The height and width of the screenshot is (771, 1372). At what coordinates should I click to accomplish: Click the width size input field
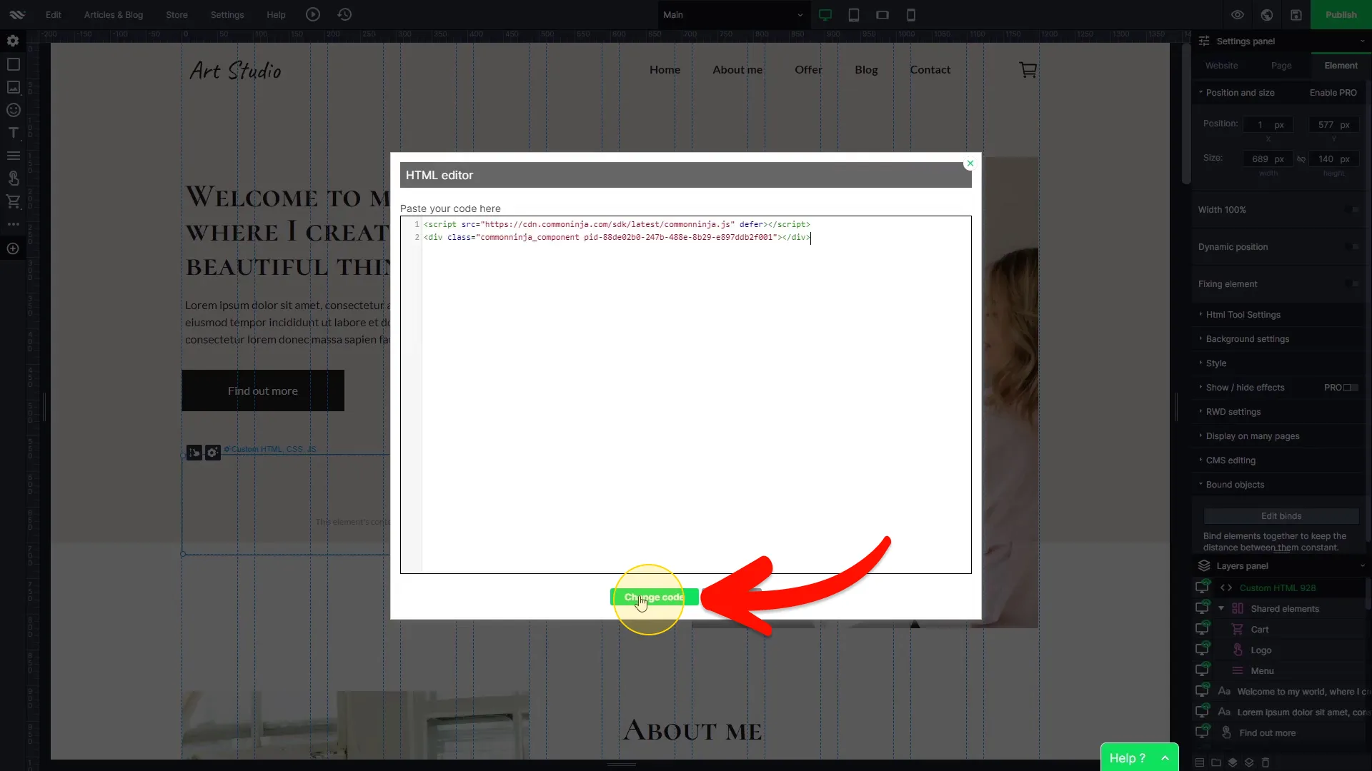tap(1268, 159)
